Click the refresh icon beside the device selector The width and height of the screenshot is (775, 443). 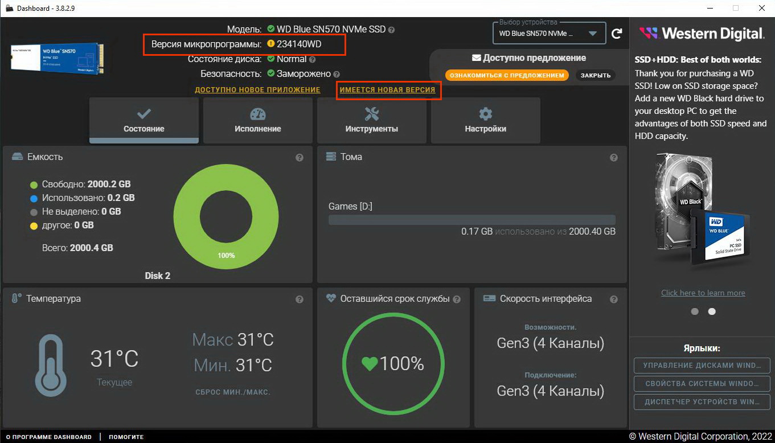617,34
